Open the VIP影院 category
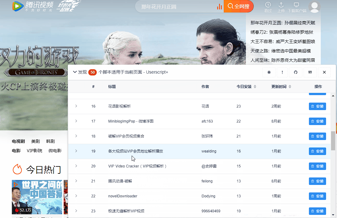Image resolution: width=337 pixels, height=218 pixels. click(x=34, y=151)
